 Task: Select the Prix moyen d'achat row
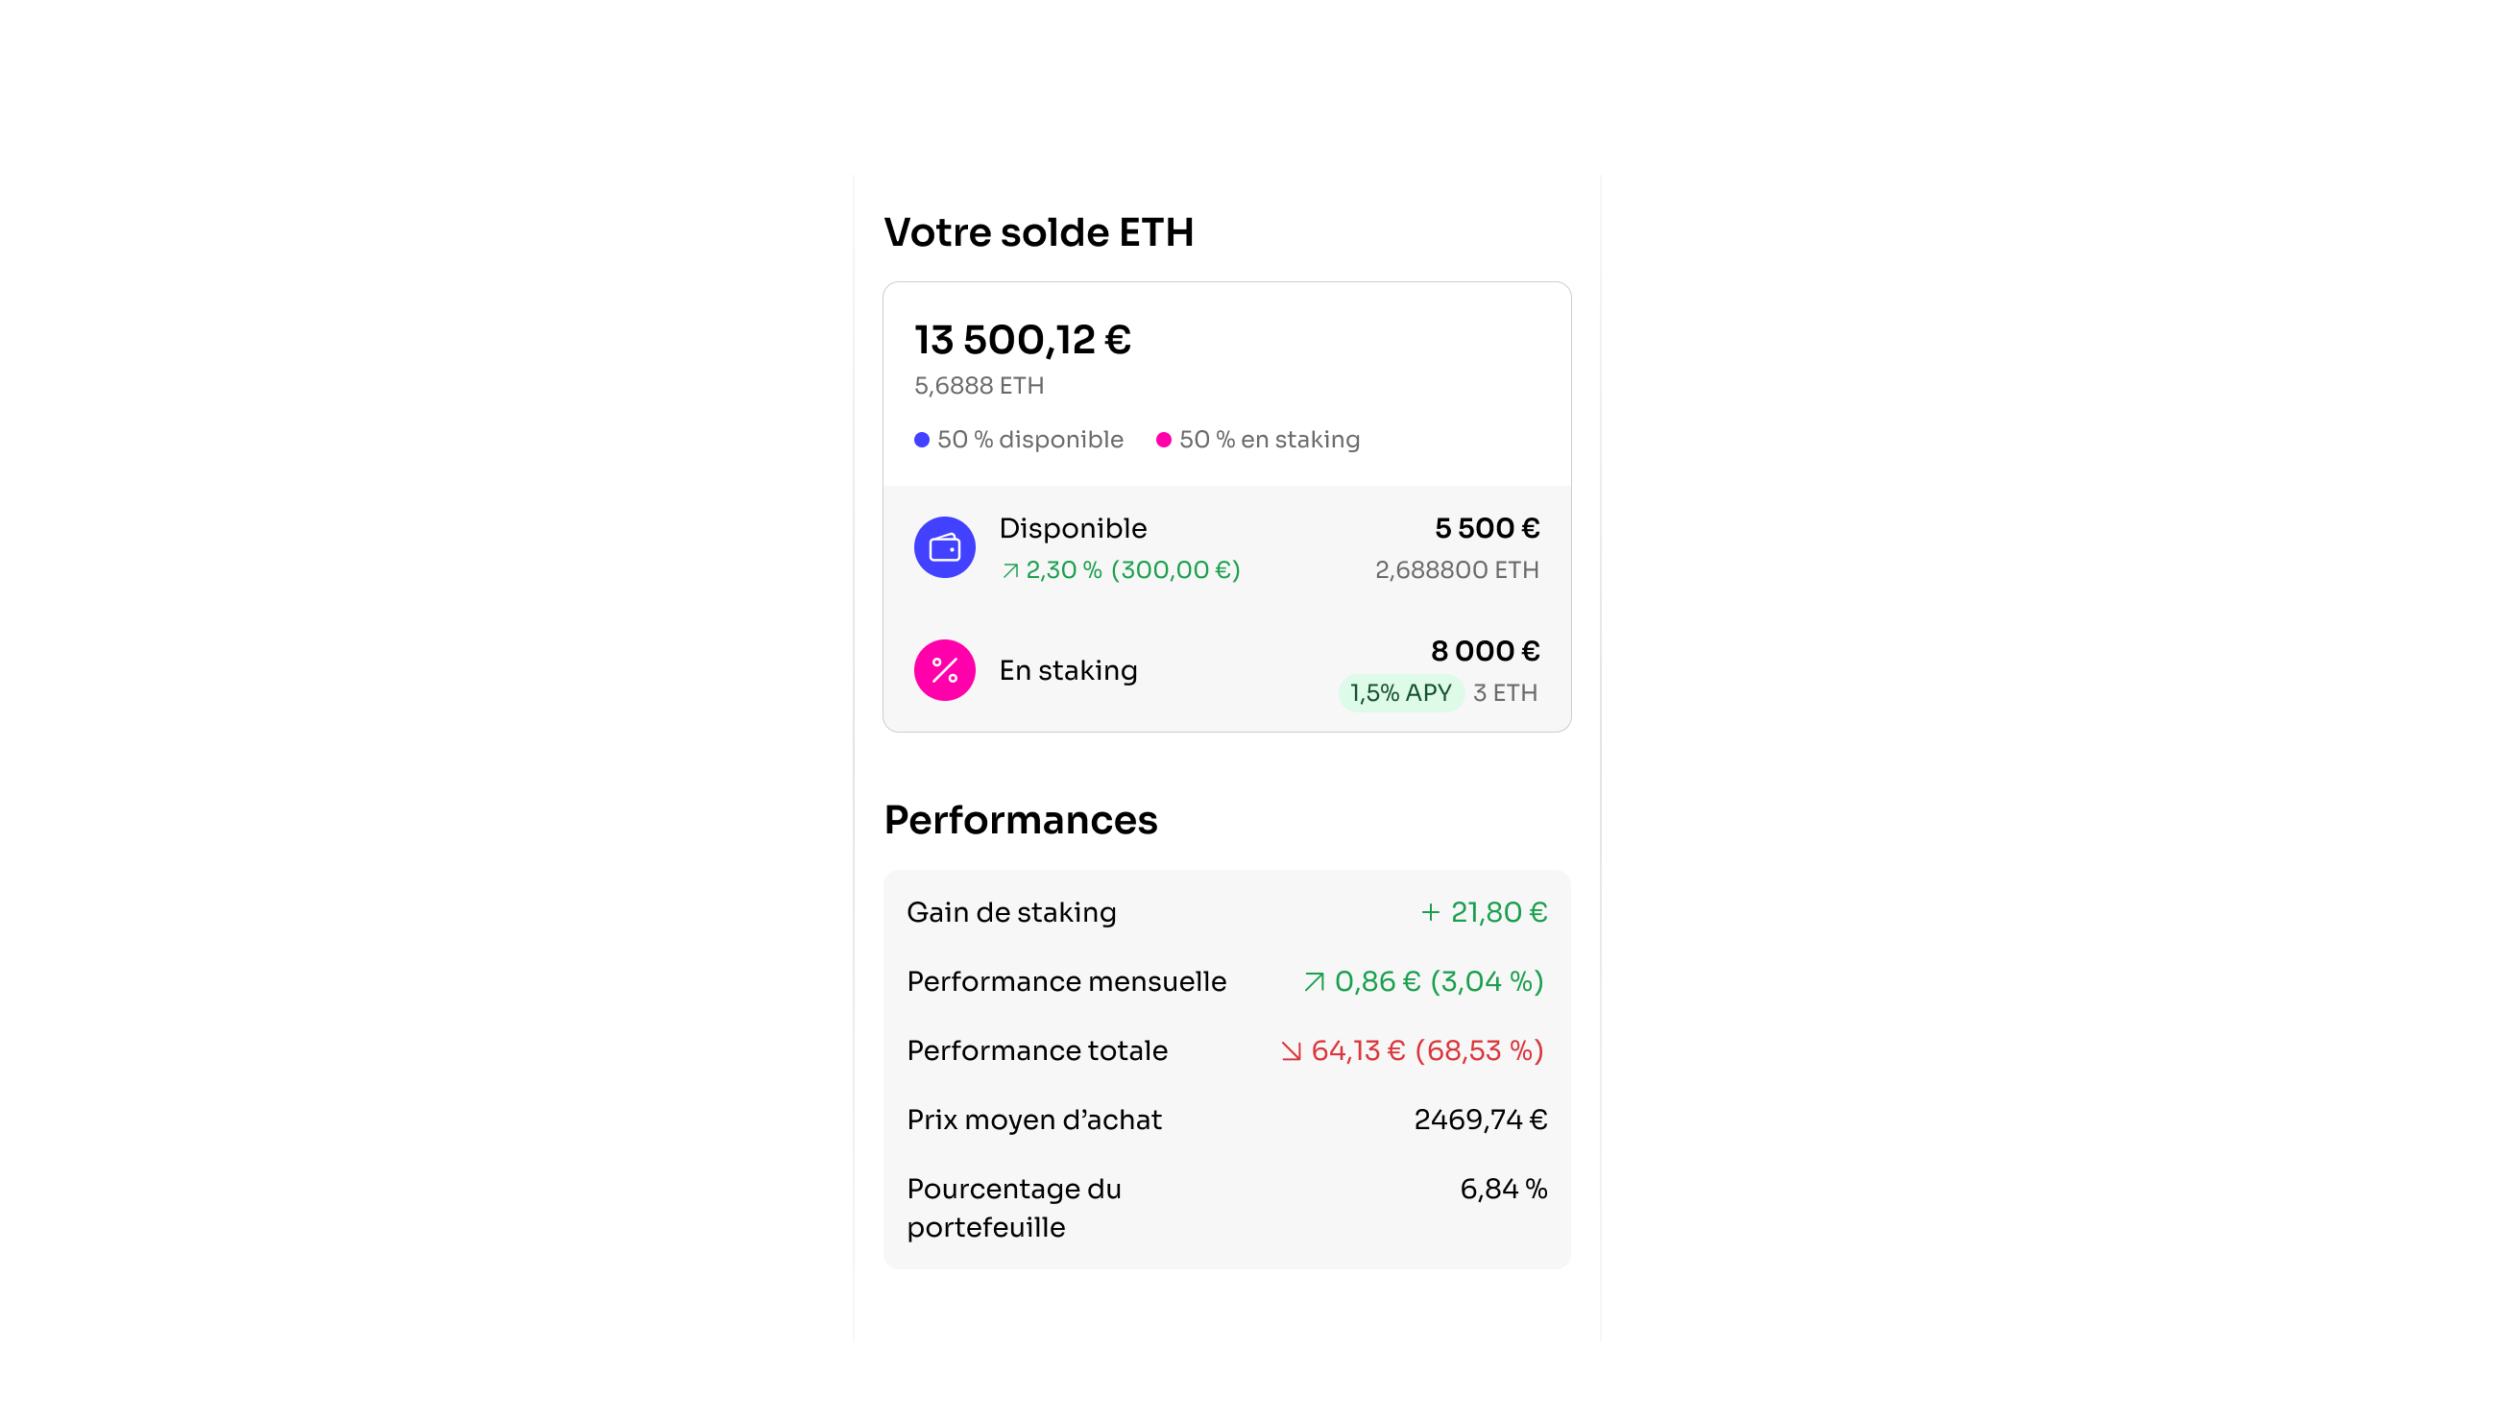[x=1226, y=1120]
